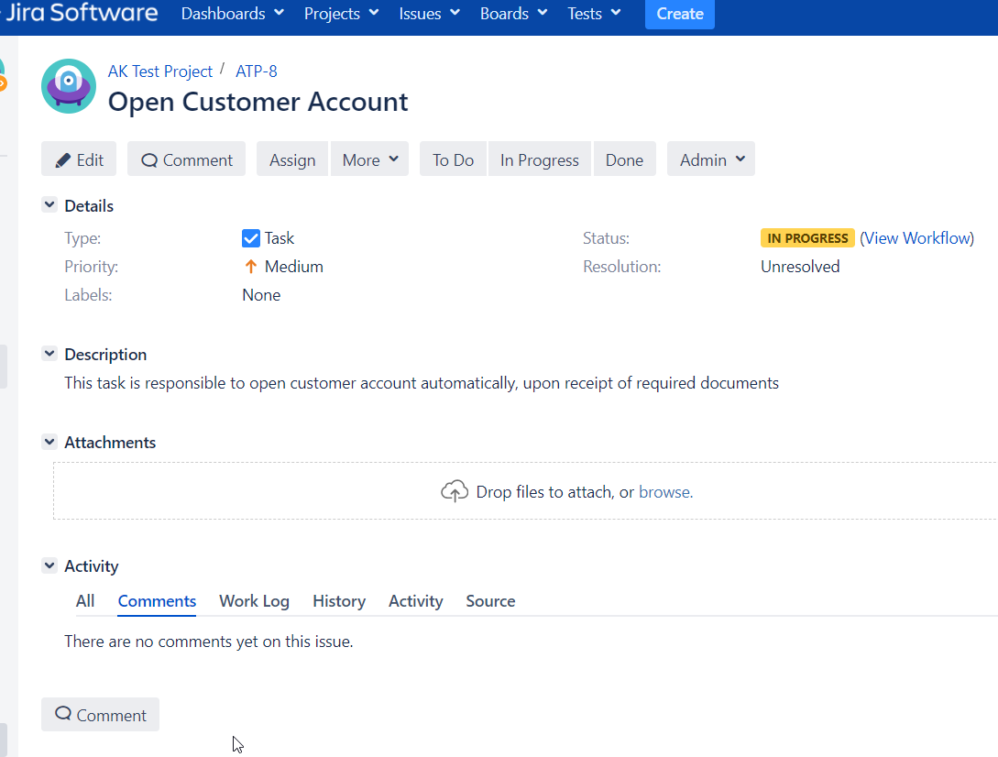Click the top Comment button in the toolbar
998x757 pixels.
pyautogui.click(x=186, y=159)
